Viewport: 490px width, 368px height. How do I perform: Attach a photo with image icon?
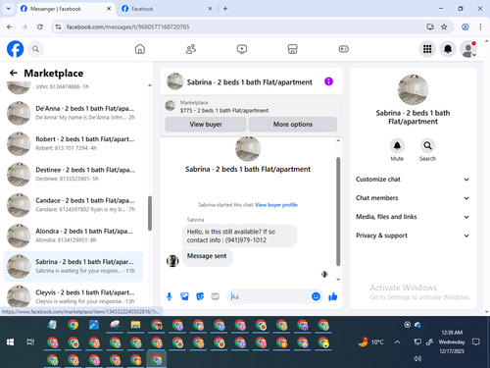[184, 296]
